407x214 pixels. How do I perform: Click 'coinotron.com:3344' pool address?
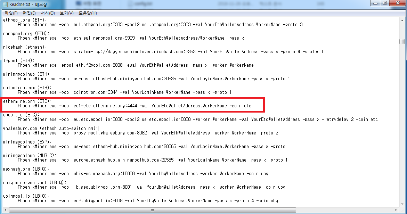pyautogui.click(x=96, y=92)
